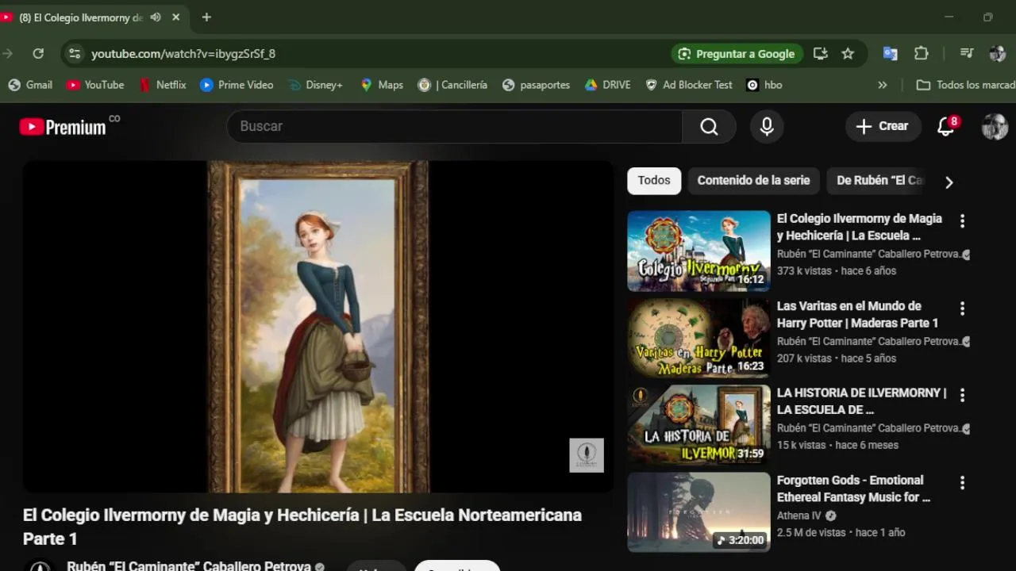Open Chrome profile avatar
Viewport: 1016px width, 571px height.
pos(997,54)
